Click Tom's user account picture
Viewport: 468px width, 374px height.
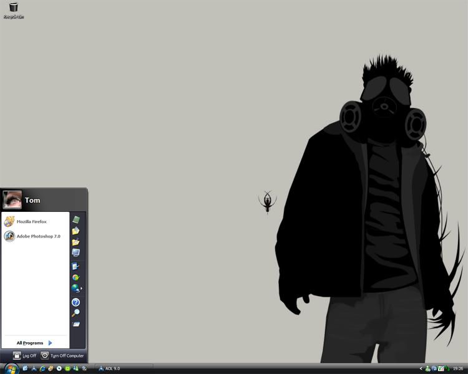coord(12,199)
